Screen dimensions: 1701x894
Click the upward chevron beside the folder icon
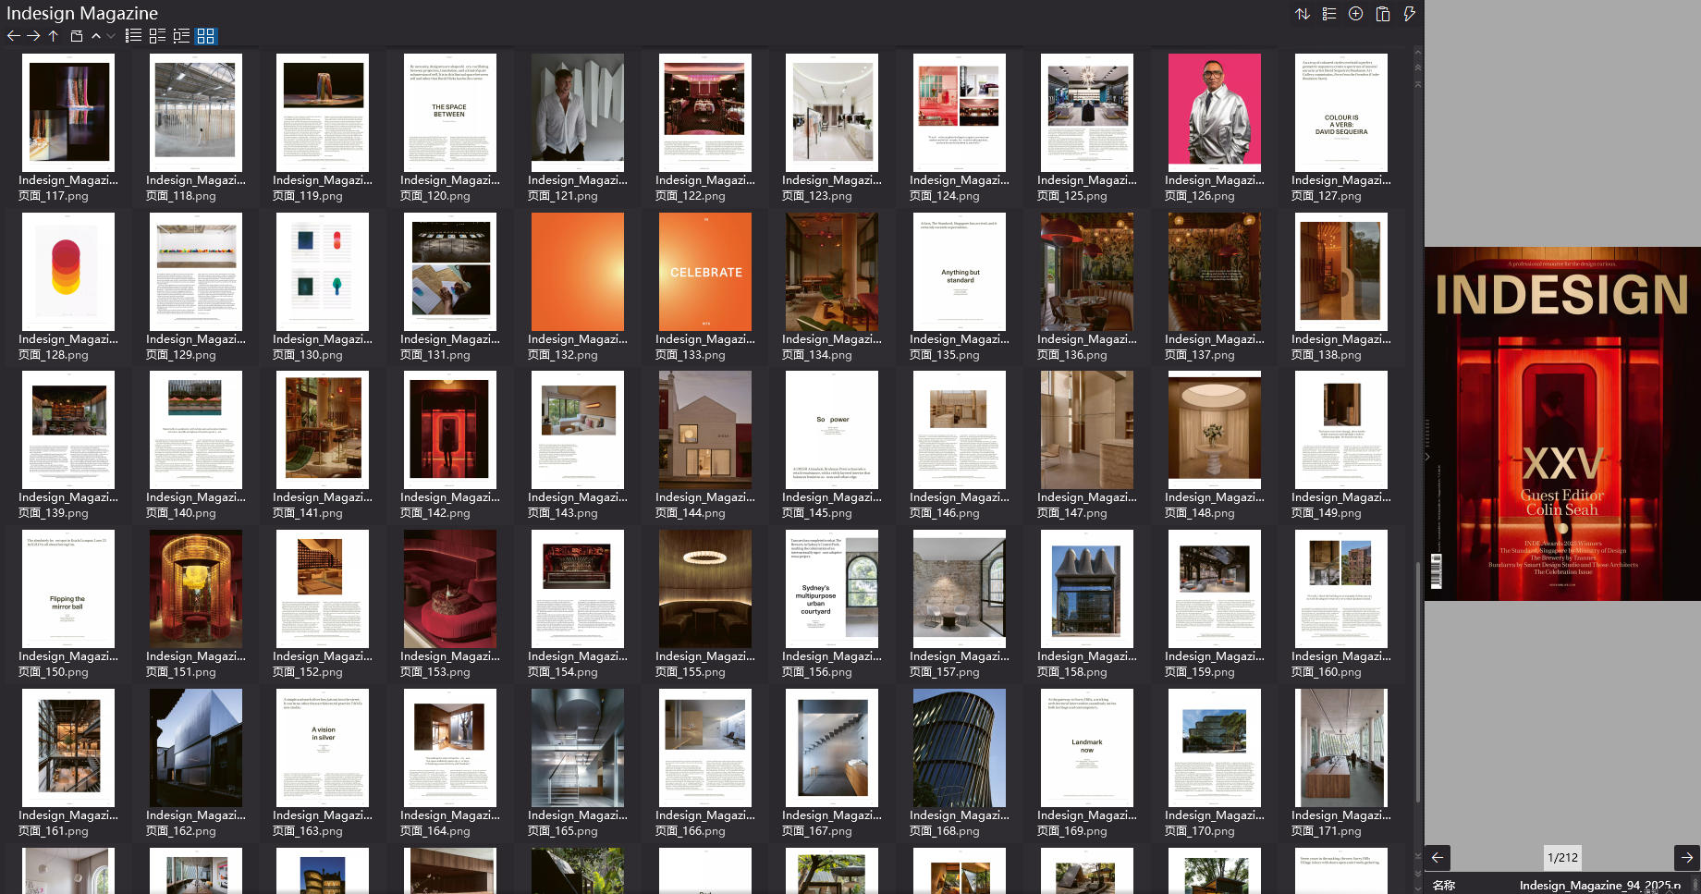[96, 36]
